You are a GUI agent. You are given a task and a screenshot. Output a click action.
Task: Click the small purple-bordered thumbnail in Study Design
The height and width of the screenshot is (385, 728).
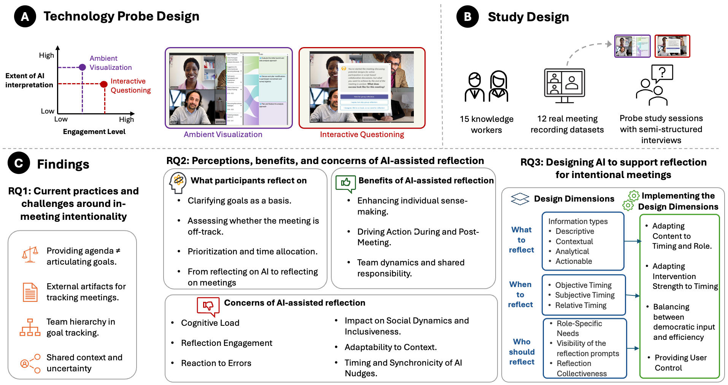click(x=632, y=46)
